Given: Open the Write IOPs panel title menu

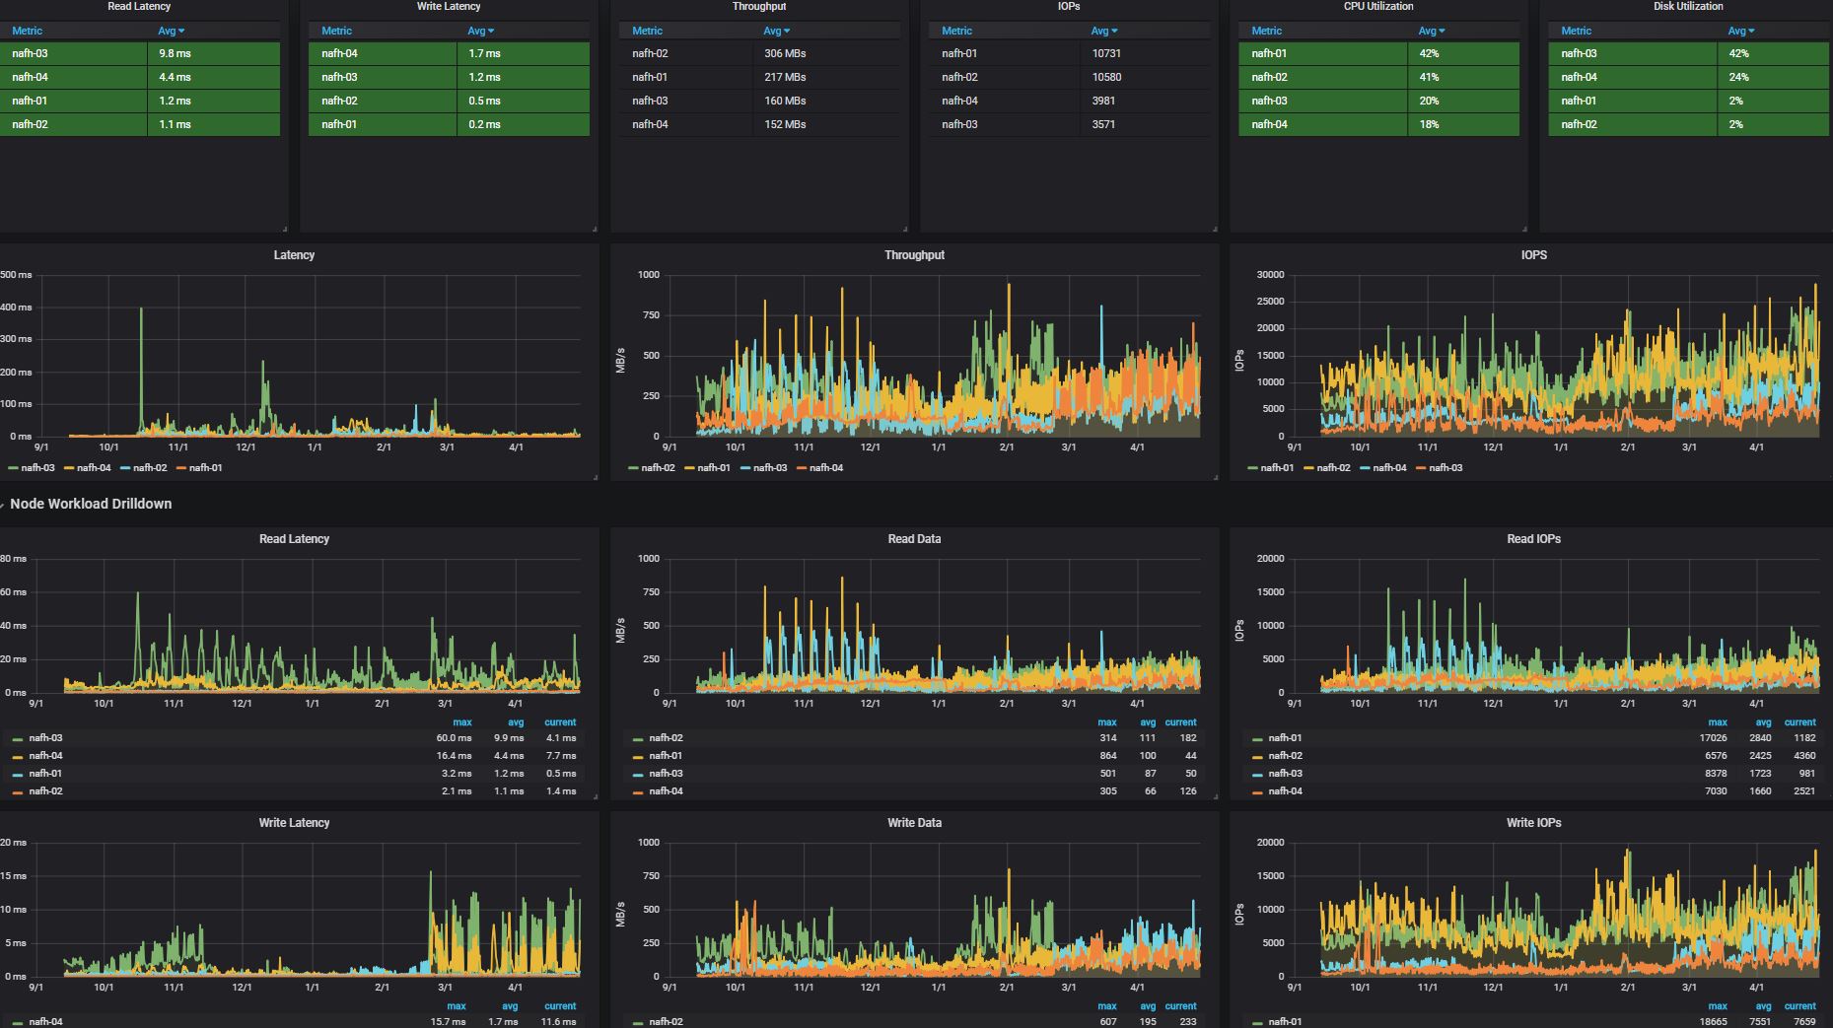Looking at the screenshot, I should (1533, 823).
